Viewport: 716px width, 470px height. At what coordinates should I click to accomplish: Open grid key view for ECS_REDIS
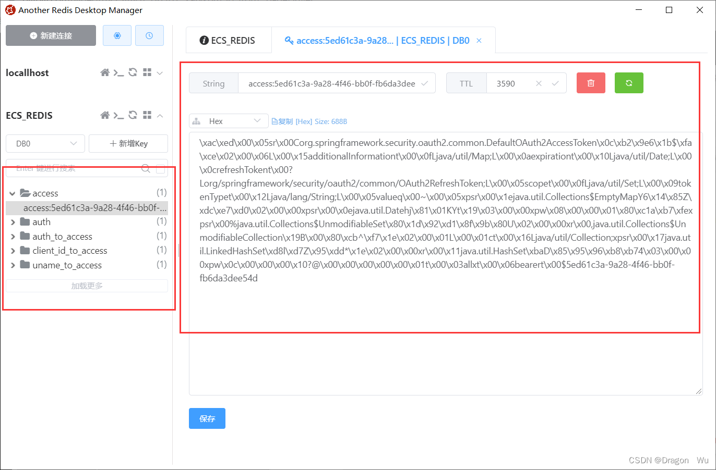(147, 115)
